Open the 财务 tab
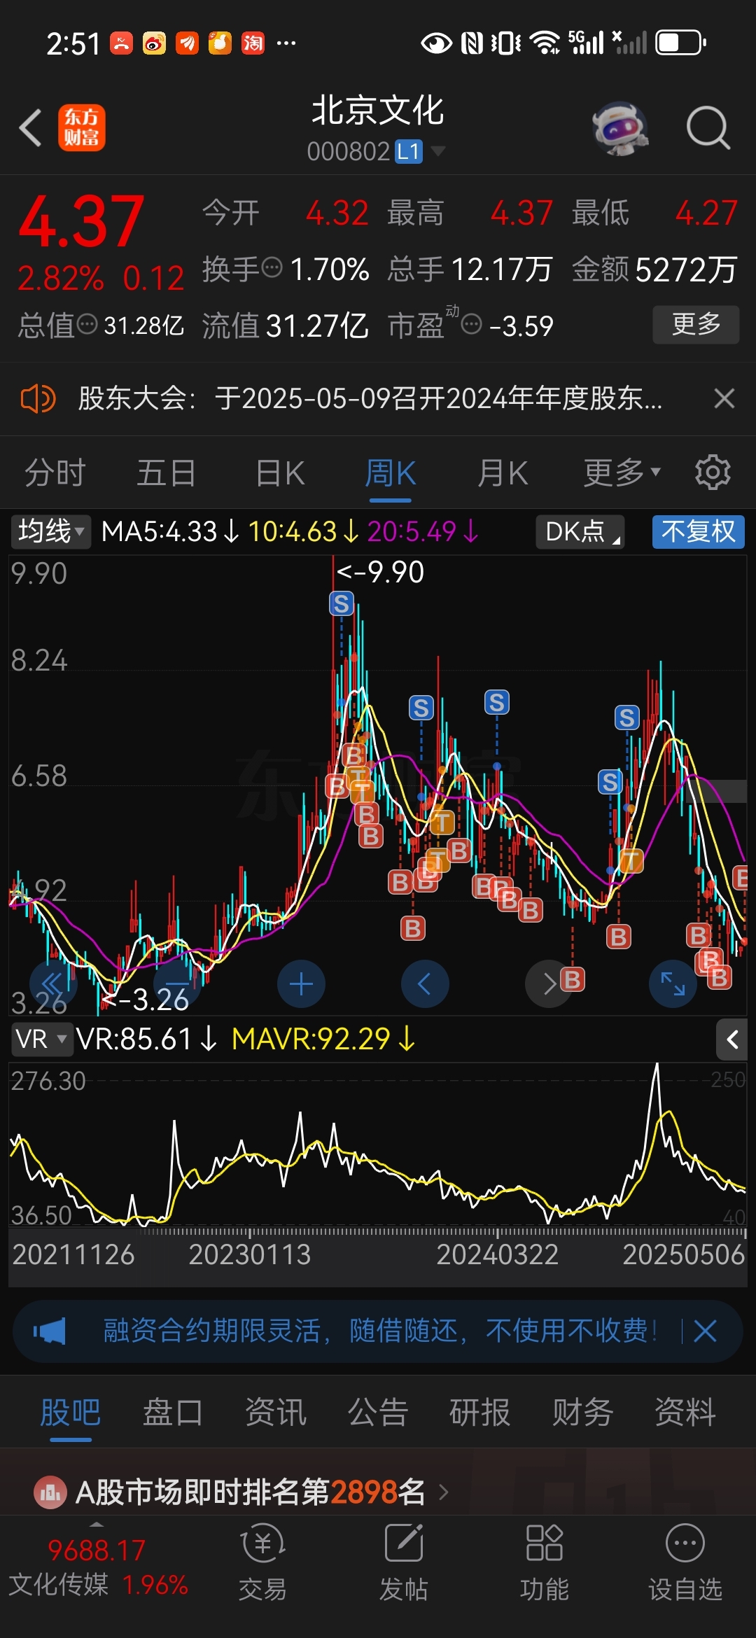 582,1412
